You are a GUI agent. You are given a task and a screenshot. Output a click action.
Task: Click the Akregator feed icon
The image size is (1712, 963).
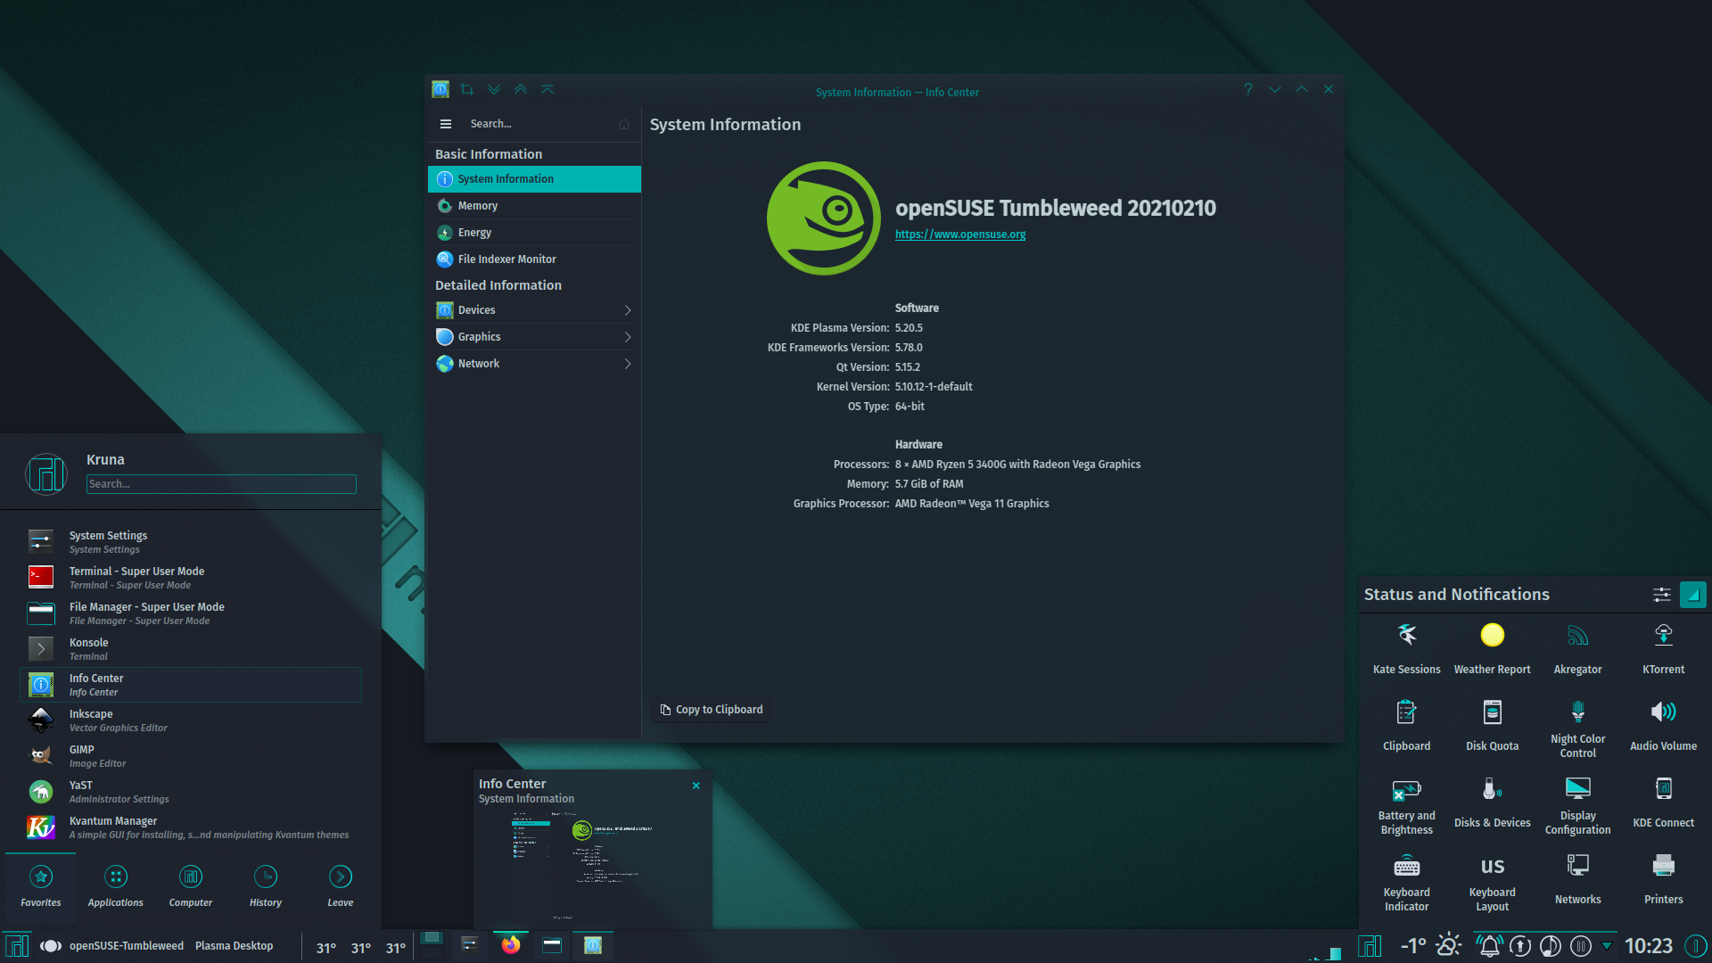[1576, 635]
